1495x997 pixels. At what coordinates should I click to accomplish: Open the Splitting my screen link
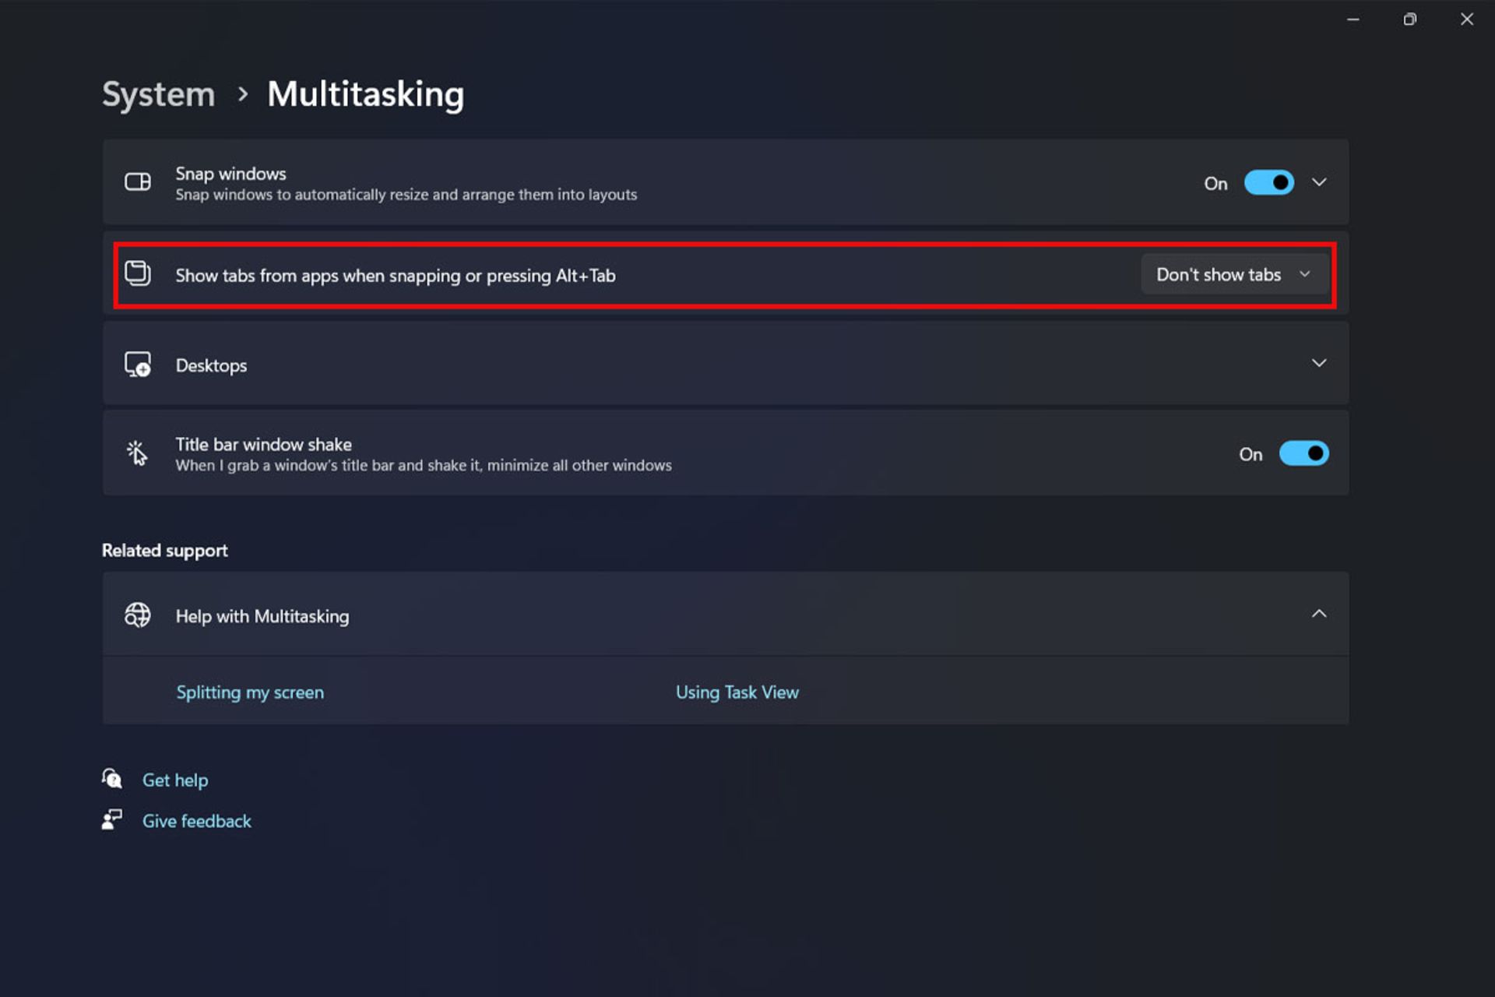(x=250, y=692)
